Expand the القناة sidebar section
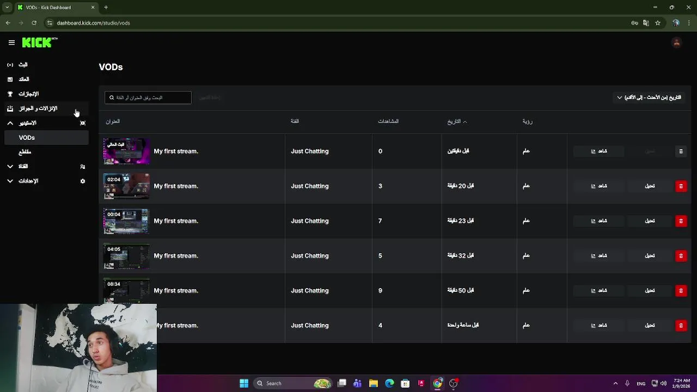This screenshot has height=392, width=697. tap(10, 167)
